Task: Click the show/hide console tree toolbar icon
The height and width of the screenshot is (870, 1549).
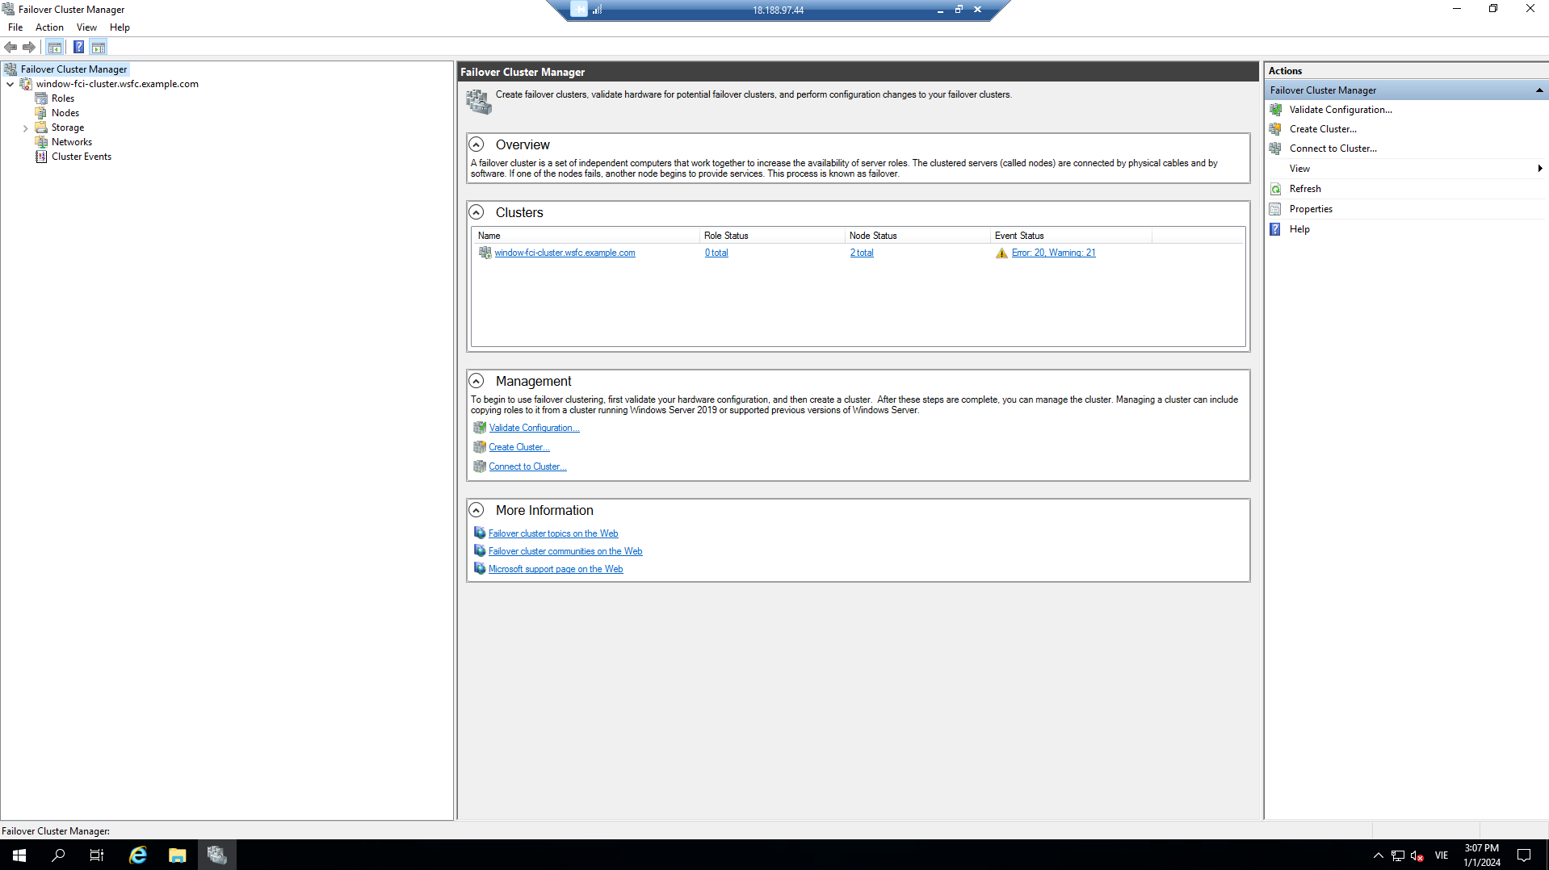Action: tap(54, 47)
